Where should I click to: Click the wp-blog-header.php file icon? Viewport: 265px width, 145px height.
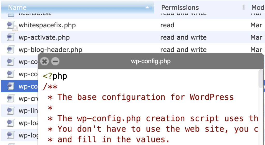tap(11, 50)
